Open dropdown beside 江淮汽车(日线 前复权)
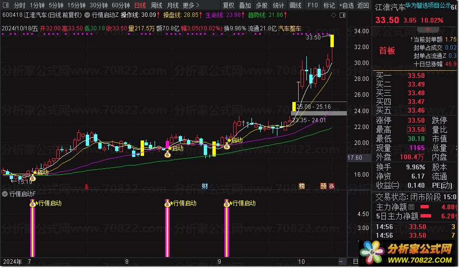Image resolution: width=460 pixels, height=268 pixels. [87, 15]
